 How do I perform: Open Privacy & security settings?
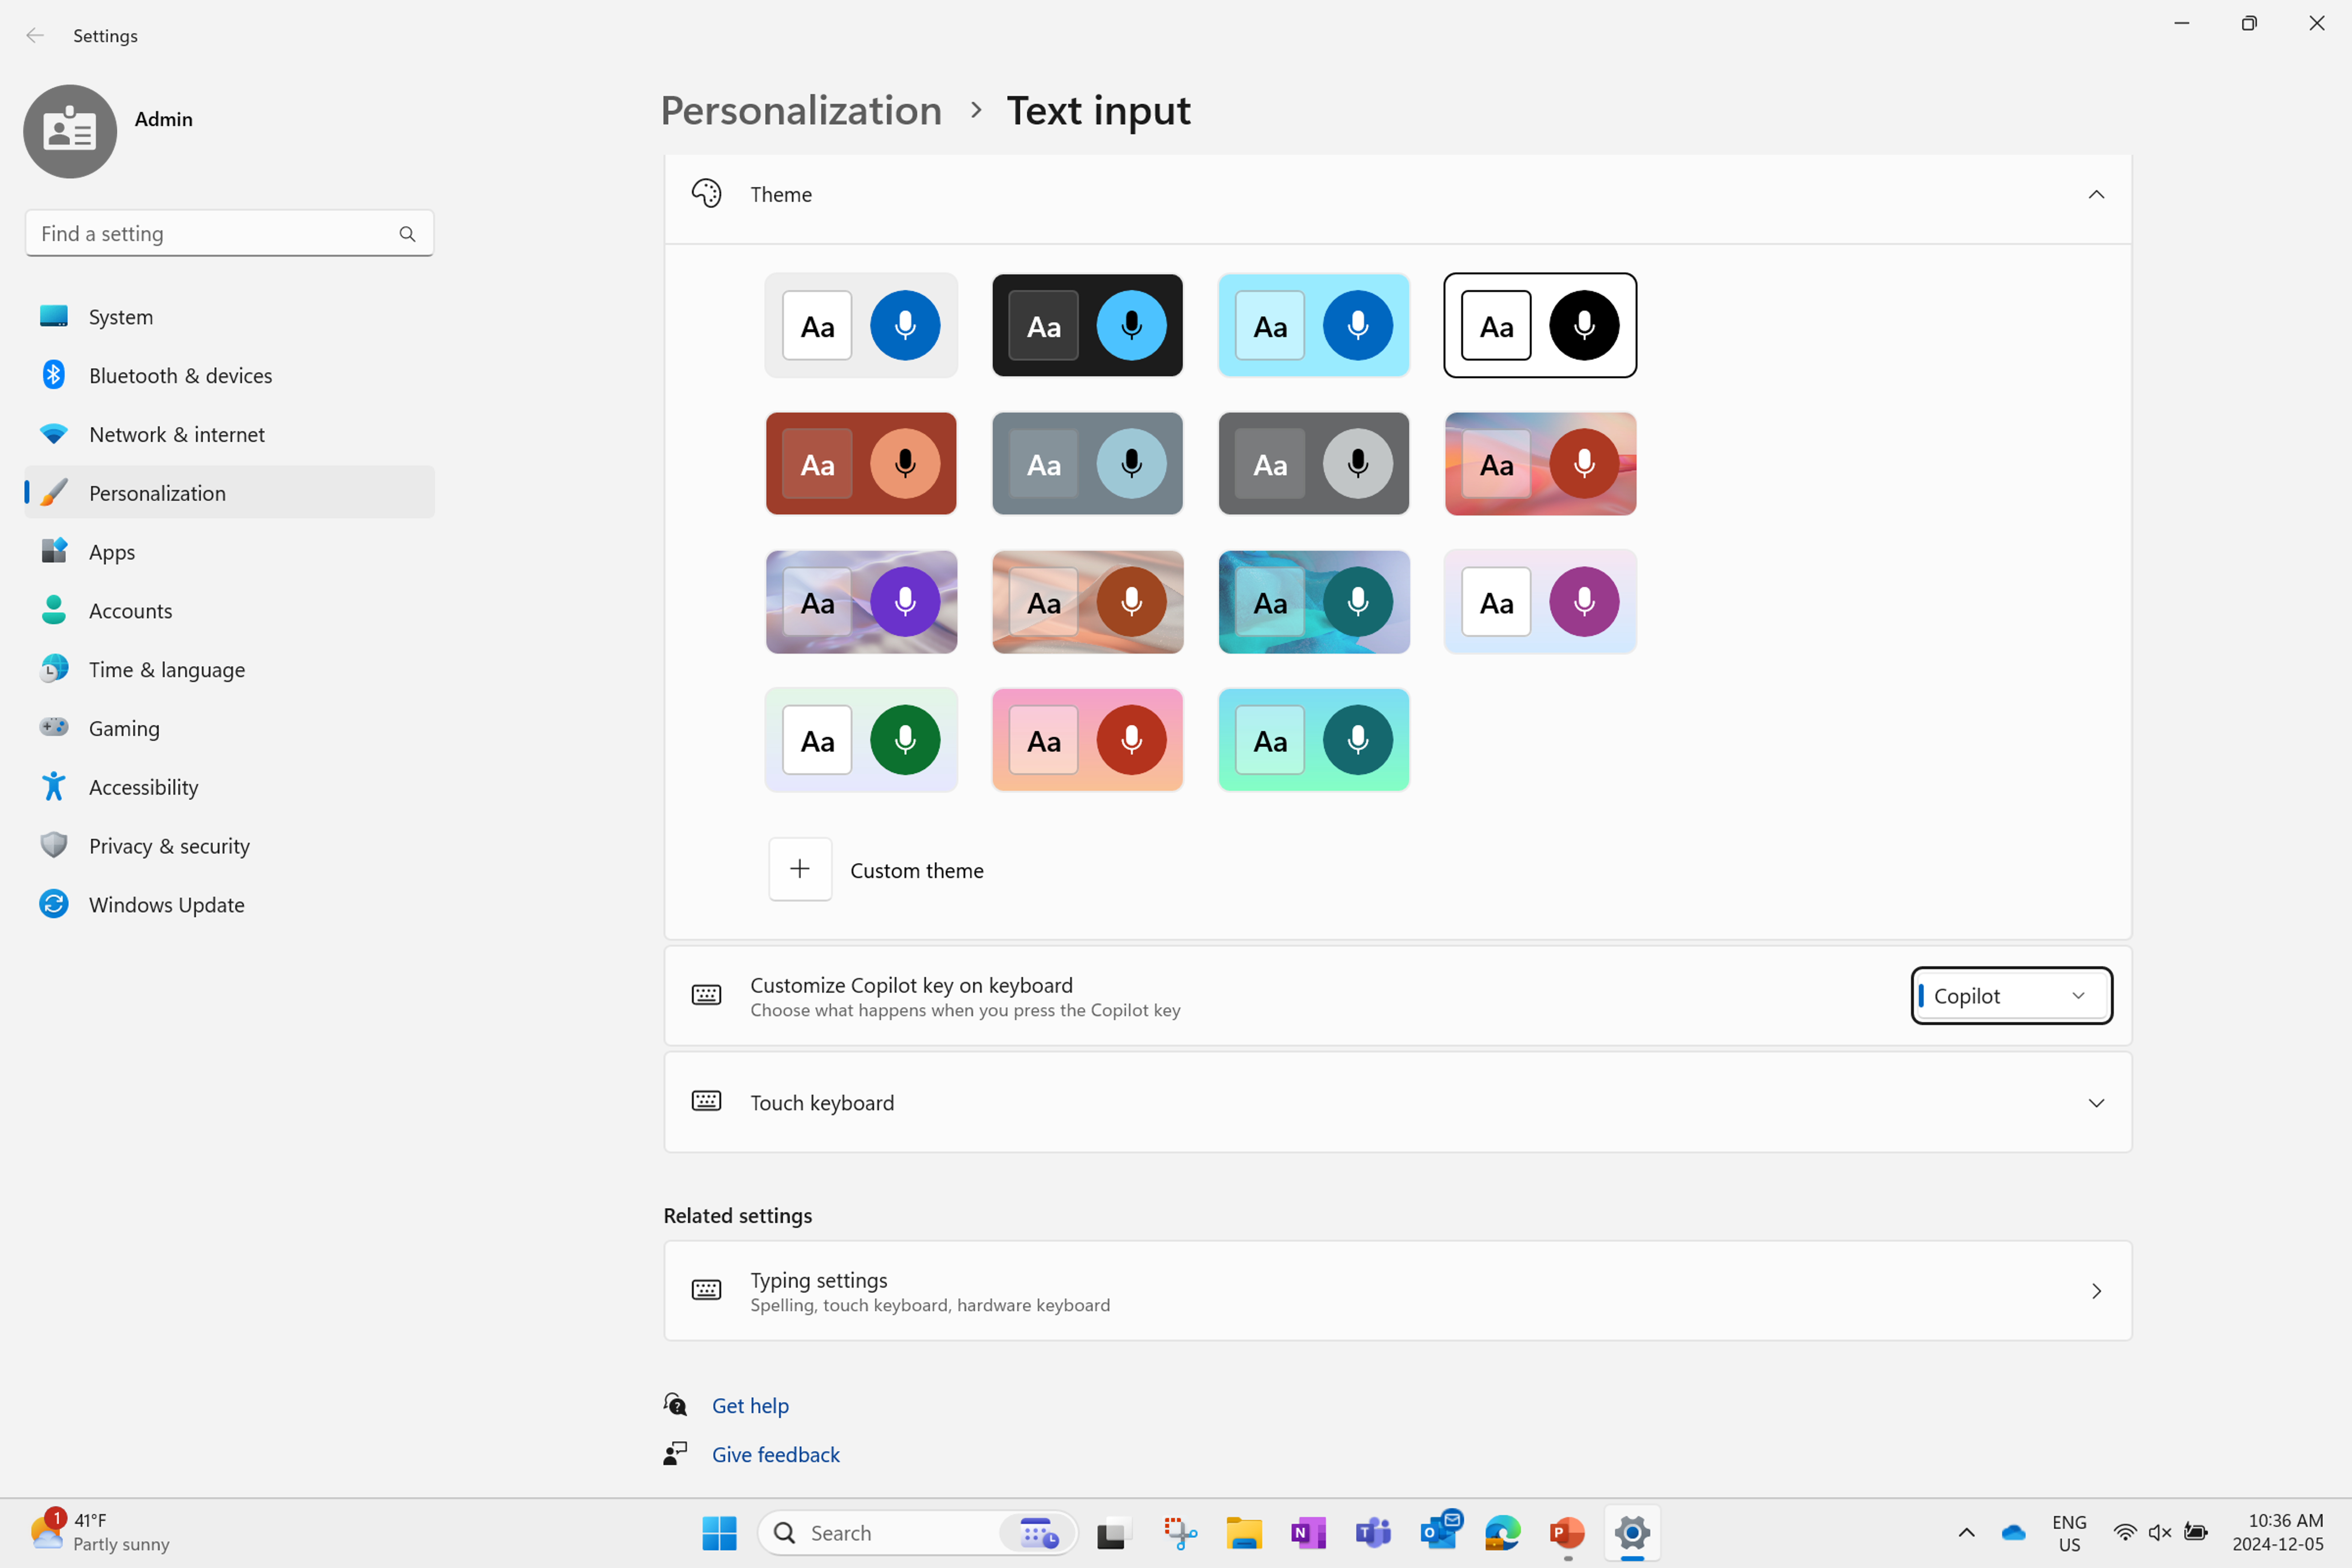pos(169,845)
